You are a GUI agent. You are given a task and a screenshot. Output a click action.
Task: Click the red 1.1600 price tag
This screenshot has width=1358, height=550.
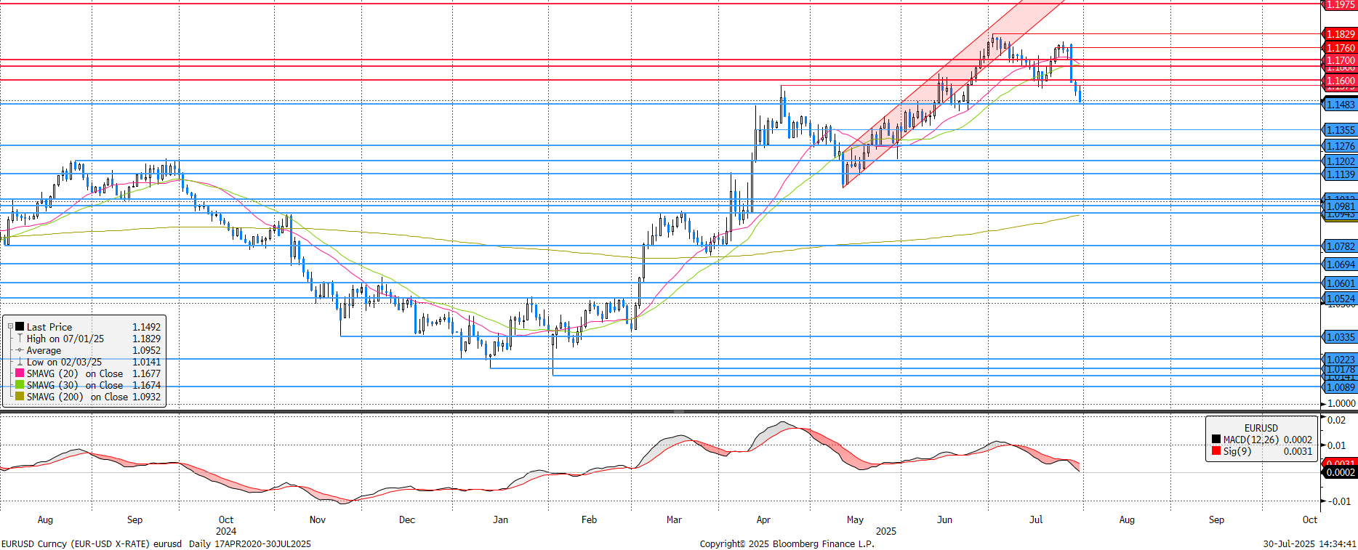point(1339,81)
